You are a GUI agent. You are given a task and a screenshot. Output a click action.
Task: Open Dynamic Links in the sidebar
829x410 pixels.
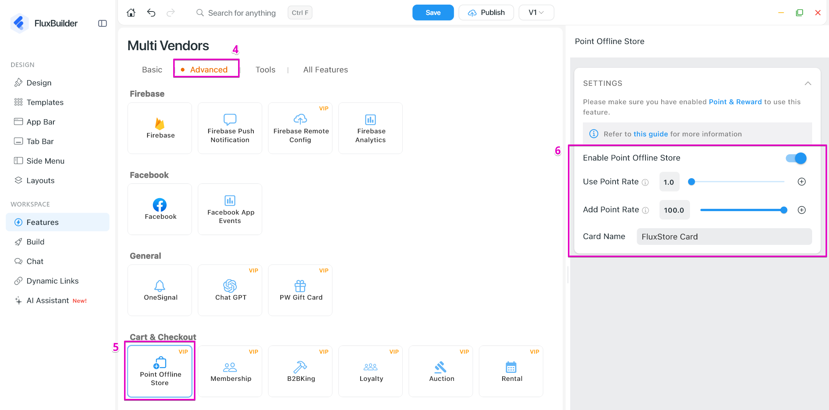click(58, 281)
